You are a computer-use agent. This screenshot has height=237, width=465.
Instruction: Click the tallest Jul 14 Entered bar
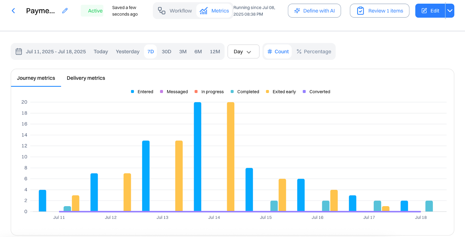[198, 157]
